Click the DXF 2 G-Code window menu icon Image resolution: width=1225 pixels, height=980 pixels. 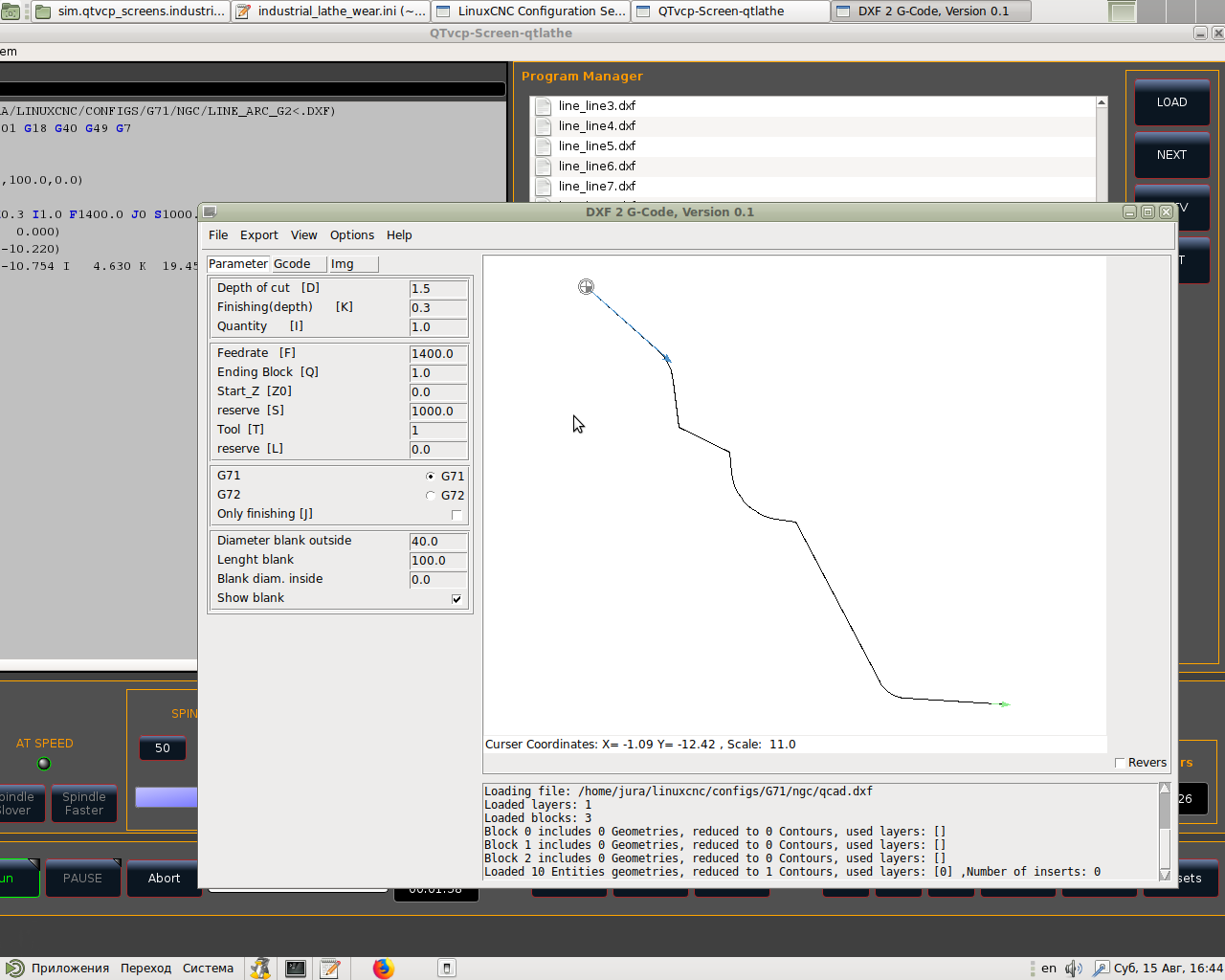210,212
